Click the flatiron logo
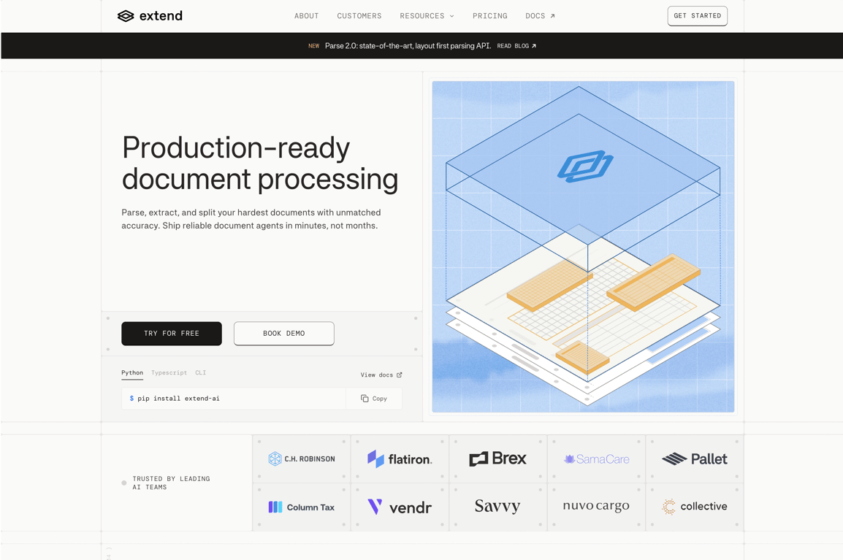 point(400,459)
